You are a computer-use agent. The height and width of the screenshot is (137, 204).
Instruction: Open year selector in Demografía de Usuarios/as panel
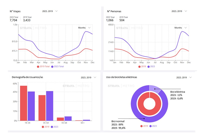(x=88, y=77)
